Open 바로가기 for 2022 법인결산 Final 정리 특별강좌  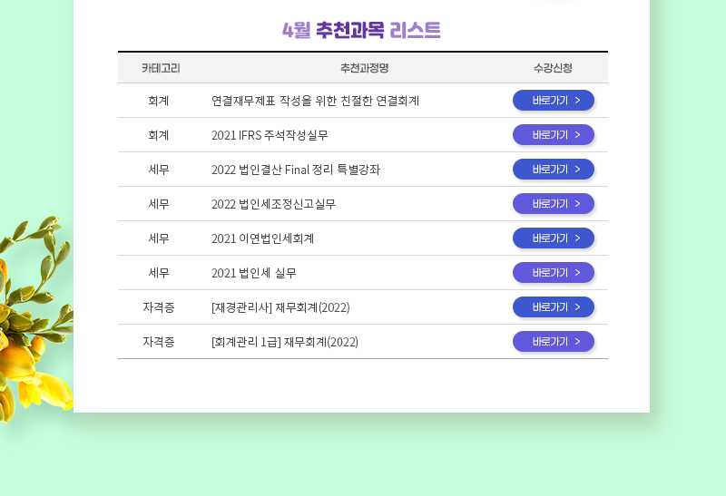(x=554, y=170)
